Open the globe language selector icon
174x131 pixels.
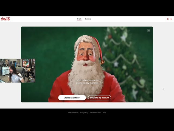click(168, 19)
